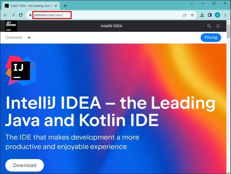The image size is (231, 174).
Task: Click scrollbar up arrow
Action: point(229,22)
